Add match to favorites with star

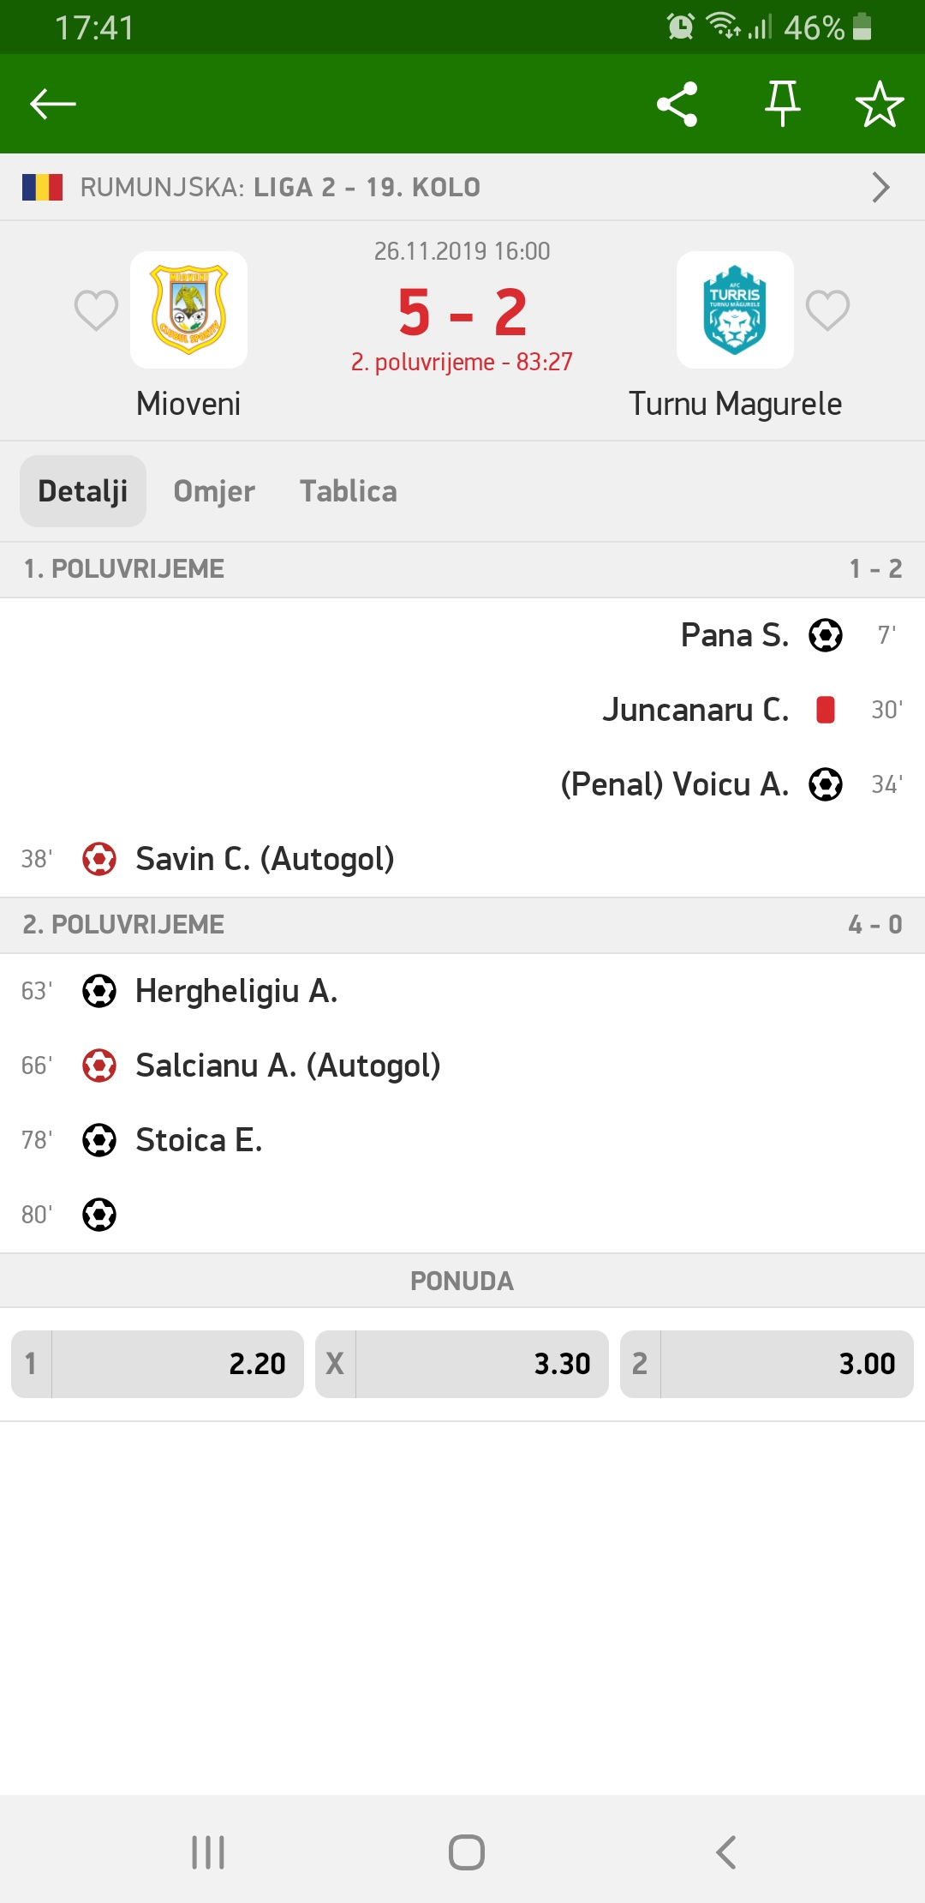(880, 104)
